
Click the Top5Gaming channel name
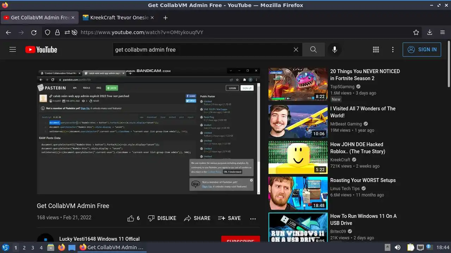click(342, 87)
